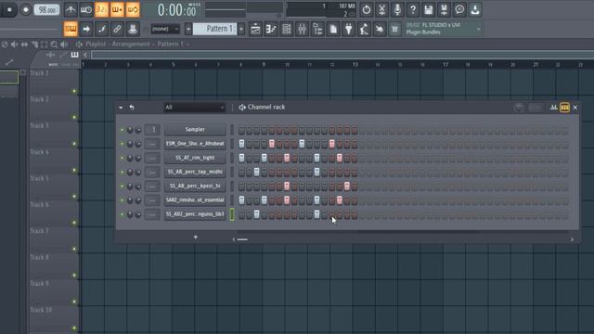
Task: Select the SS_AB_perc_kpezi_hi channel button
Action: click(x=195, y=186)
